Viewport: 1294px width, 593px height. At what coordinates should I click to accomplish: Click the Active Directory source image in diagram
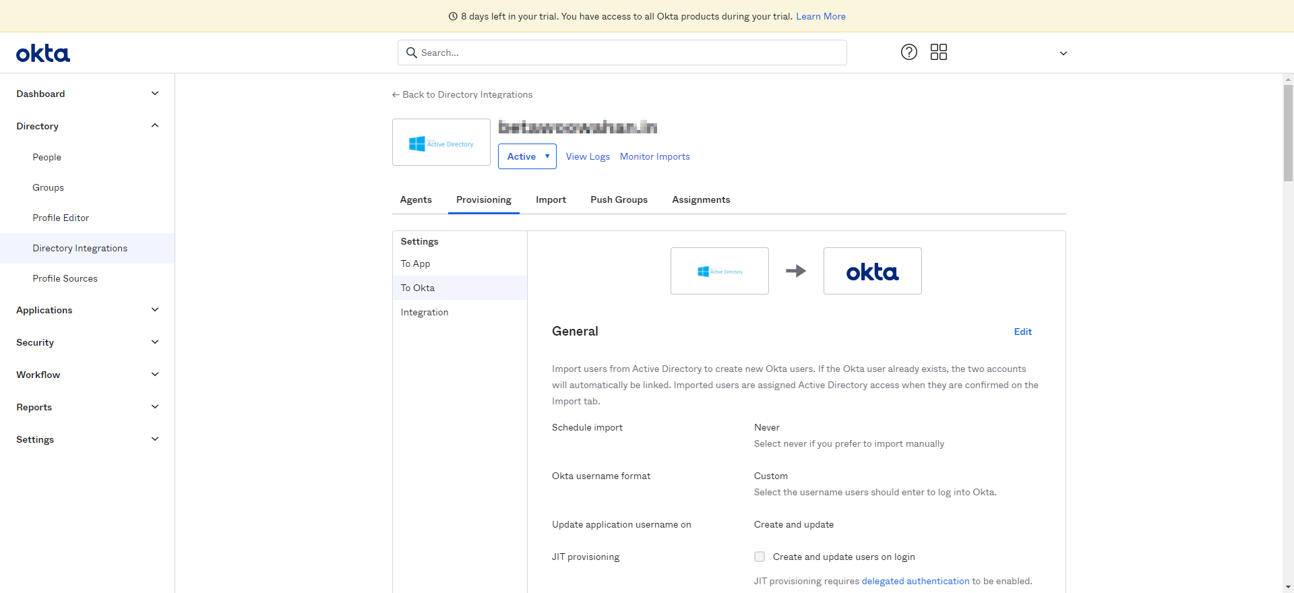(x=720, y=271)
